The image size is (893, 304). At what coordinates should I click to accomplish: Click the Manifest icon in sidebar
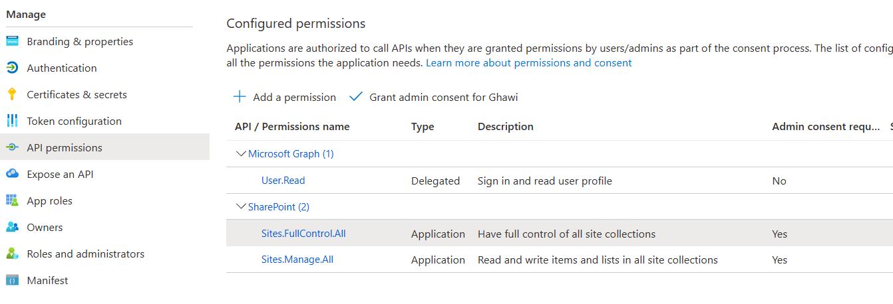point(12,280)
